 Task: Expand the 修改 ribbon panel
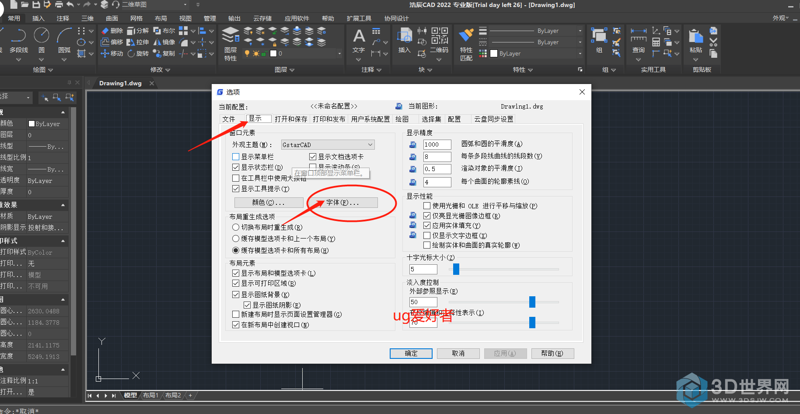(x=160, y=70)
